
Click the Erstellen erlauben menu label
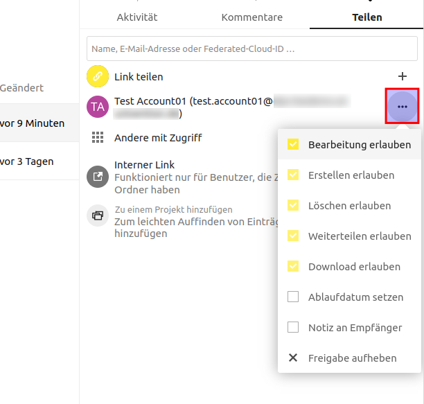(351, 175)
